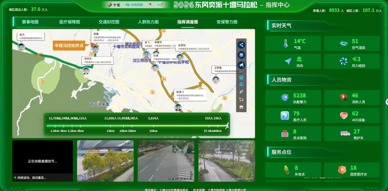
Task: Click the AED heart icon
Action: pyautogui.click(x=344, y=116)
